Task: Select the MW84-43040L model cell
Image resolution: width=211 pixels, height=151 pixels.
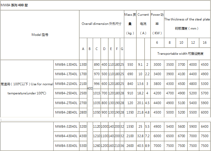Action: [66, 136]
